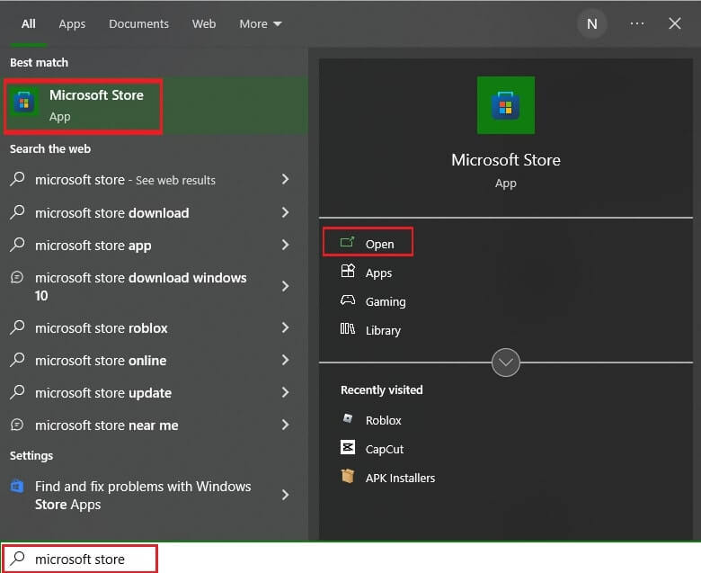Expand arrow for 'microsoft store update'
Viewport: 701px width, 573px height.
click(x=285, y=392)
